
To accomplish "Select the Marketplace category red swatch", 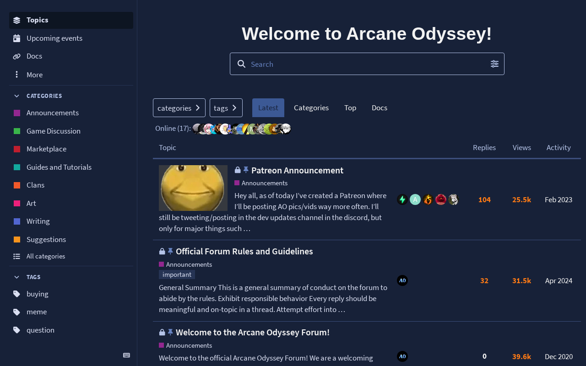I will point(17,149).
